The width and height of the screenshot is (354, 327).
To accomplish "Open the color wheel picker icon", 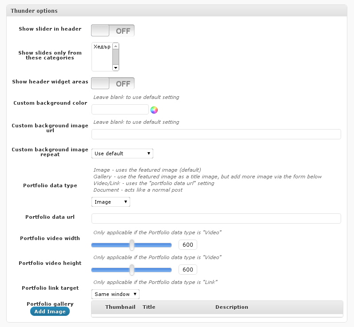I will [154, 110].
